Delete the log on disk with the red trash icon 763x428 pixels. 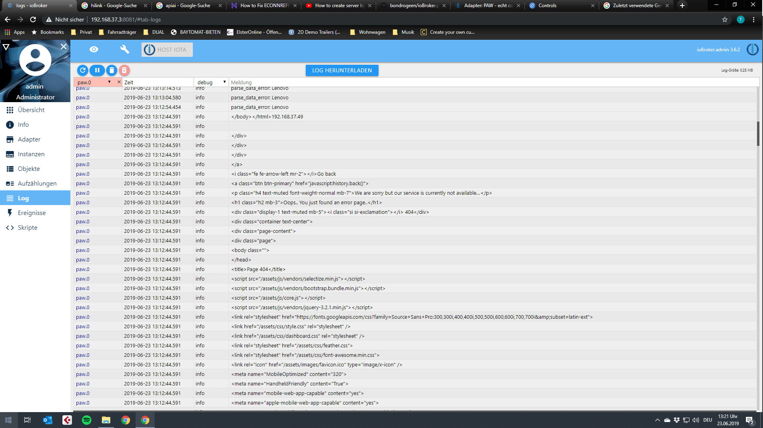(x=124, y=70)
